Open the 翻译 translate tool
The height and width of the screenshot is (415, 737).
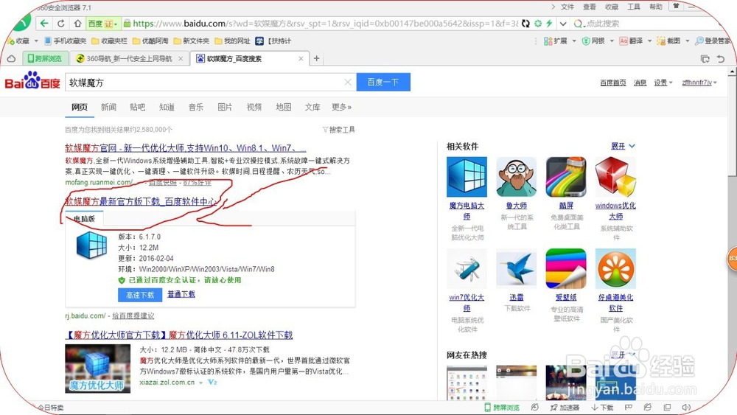(x=632, y=41)
